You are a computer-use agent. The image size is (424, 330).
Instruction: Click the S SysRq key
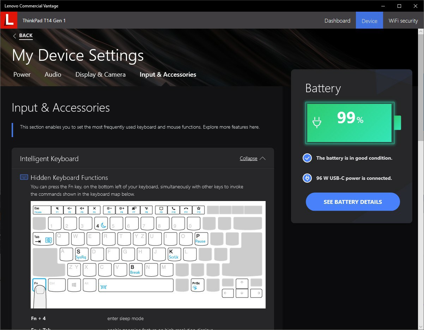click(x=81, y=254)
